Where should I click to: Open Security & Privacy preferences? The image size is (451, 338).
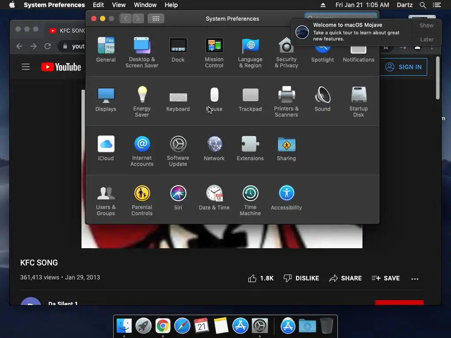coord(286,52)
